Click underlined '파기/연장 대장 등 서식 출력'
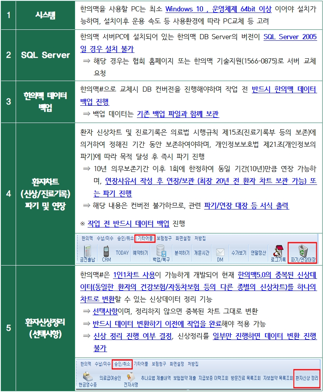This screenshot has height=392, width=323. click(247, 206)
